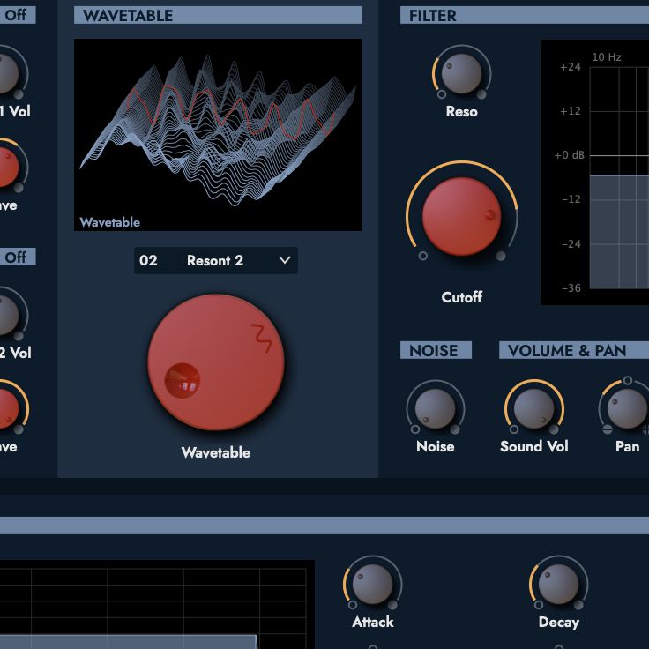
Task: Click the FILTER section header
Action: [525, 15]
